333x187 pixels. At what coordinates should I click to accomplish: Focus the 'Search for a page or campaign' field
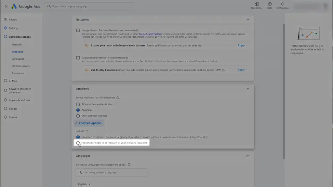click(89, 6)
